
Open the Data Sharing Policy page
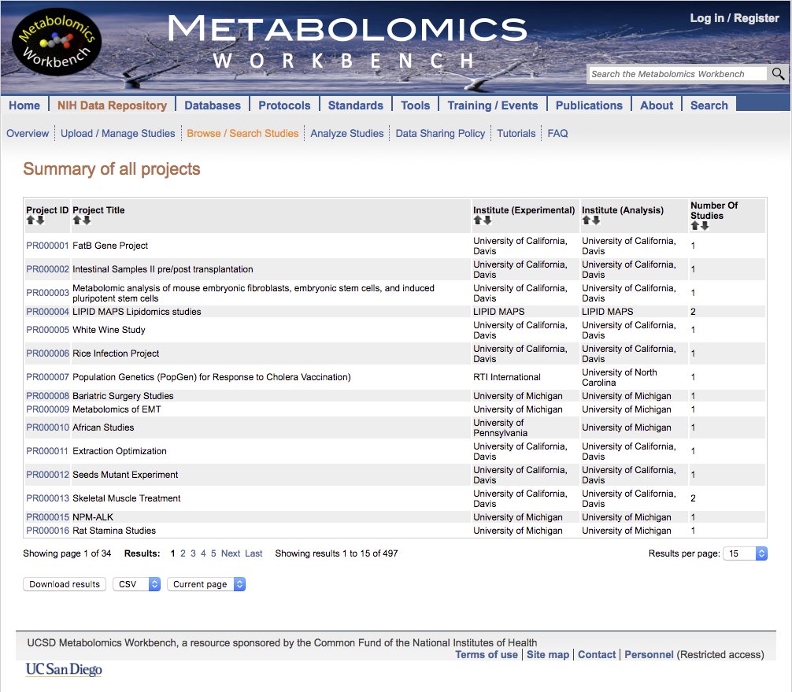coord(440,133)
